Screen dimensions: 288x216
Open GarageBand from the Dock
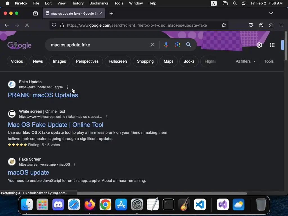(184, 204)
